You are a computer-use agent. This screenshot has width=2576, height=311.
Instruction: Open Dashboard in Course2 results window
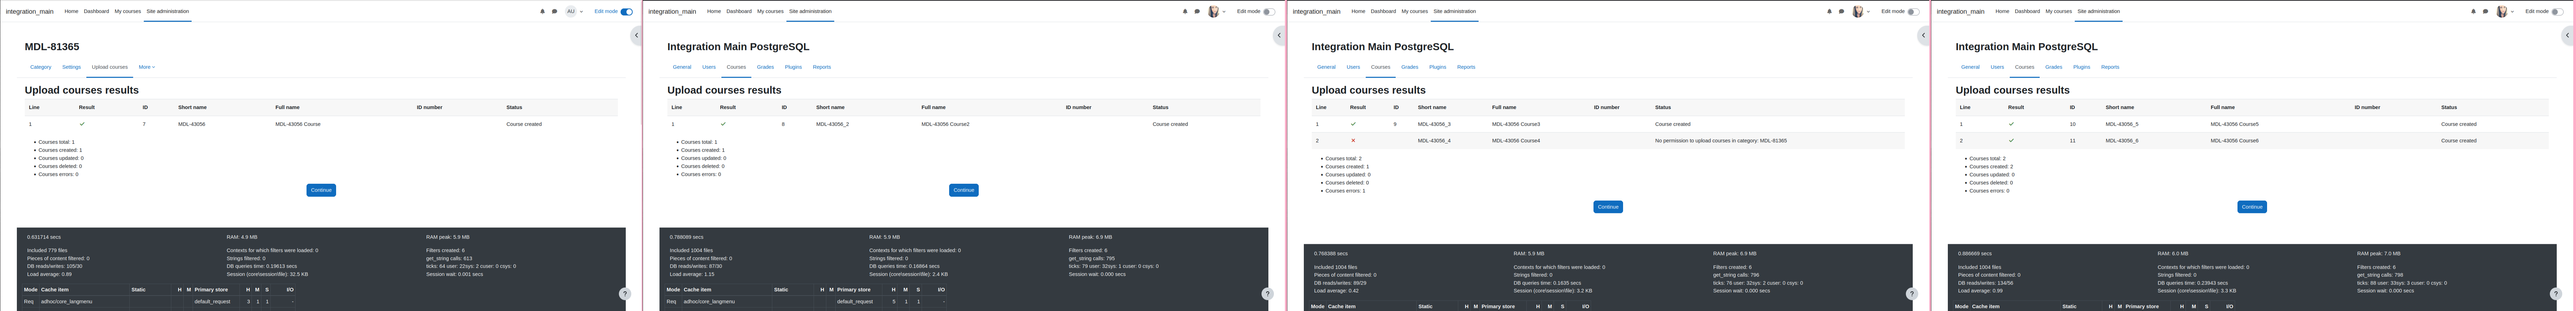[x=739, y=11]
